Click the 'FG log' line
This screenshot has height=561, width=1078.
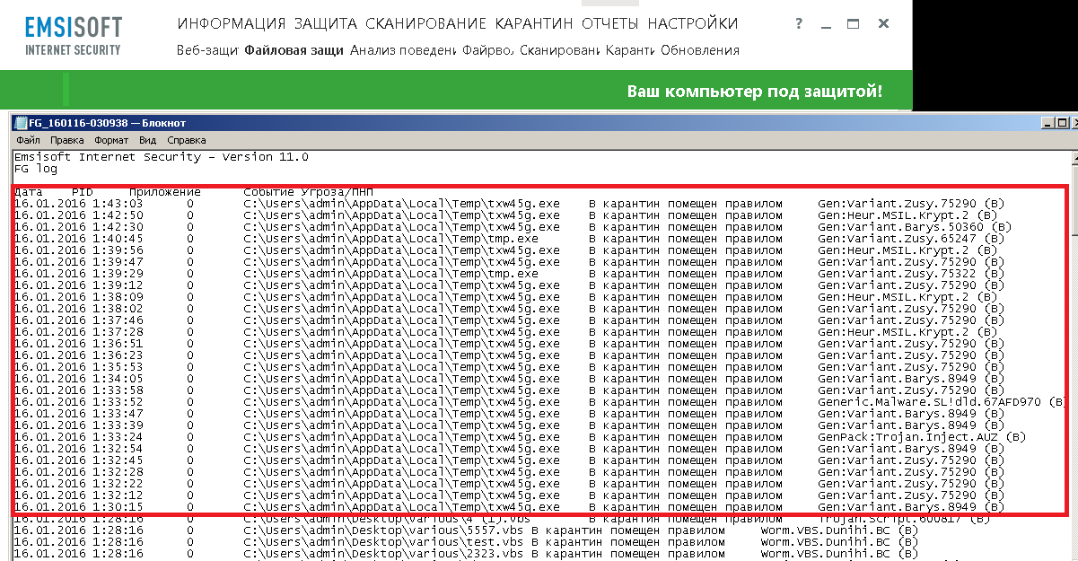(36, 169)
